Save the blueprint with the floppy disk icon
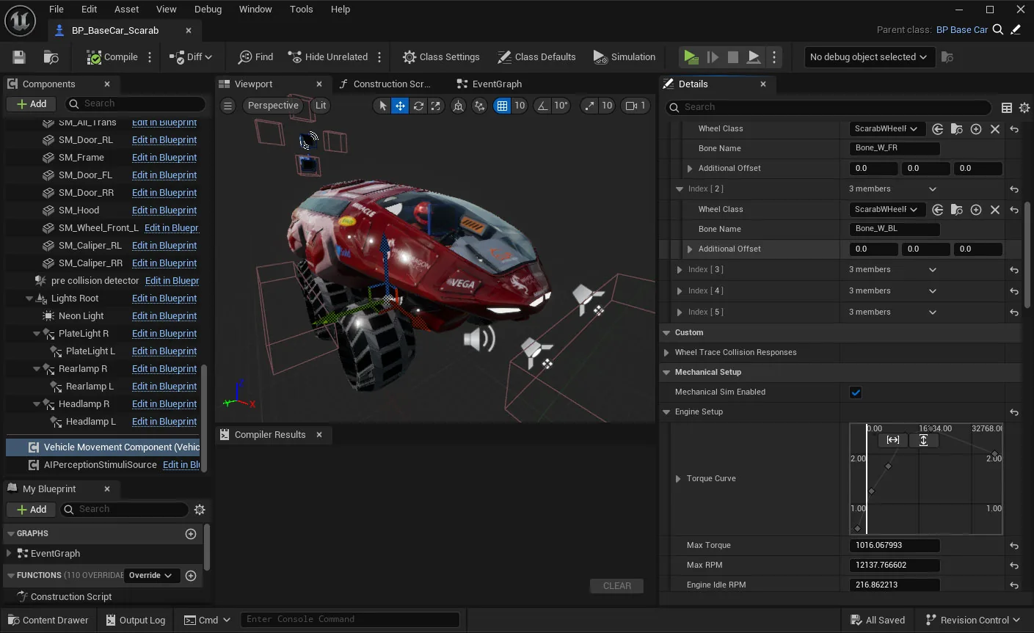Viewport: 1034px width, 633px height. (19, 56)
